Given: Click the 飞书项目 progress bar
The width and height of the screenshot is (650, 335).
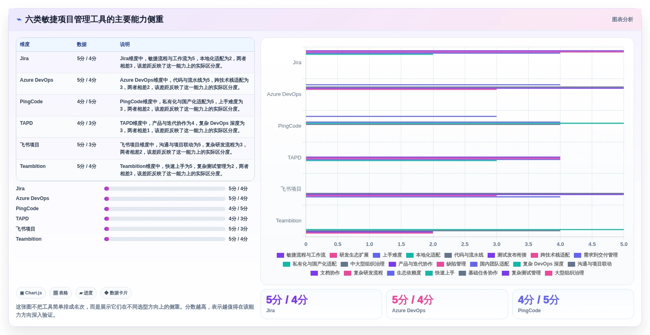Looking at the screenshot, I should click(x=165, y=229).
